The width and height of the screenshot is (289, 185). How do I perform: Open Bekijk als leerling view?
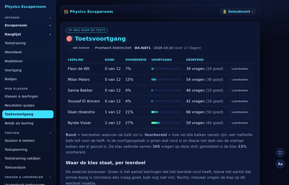(19, 123)
